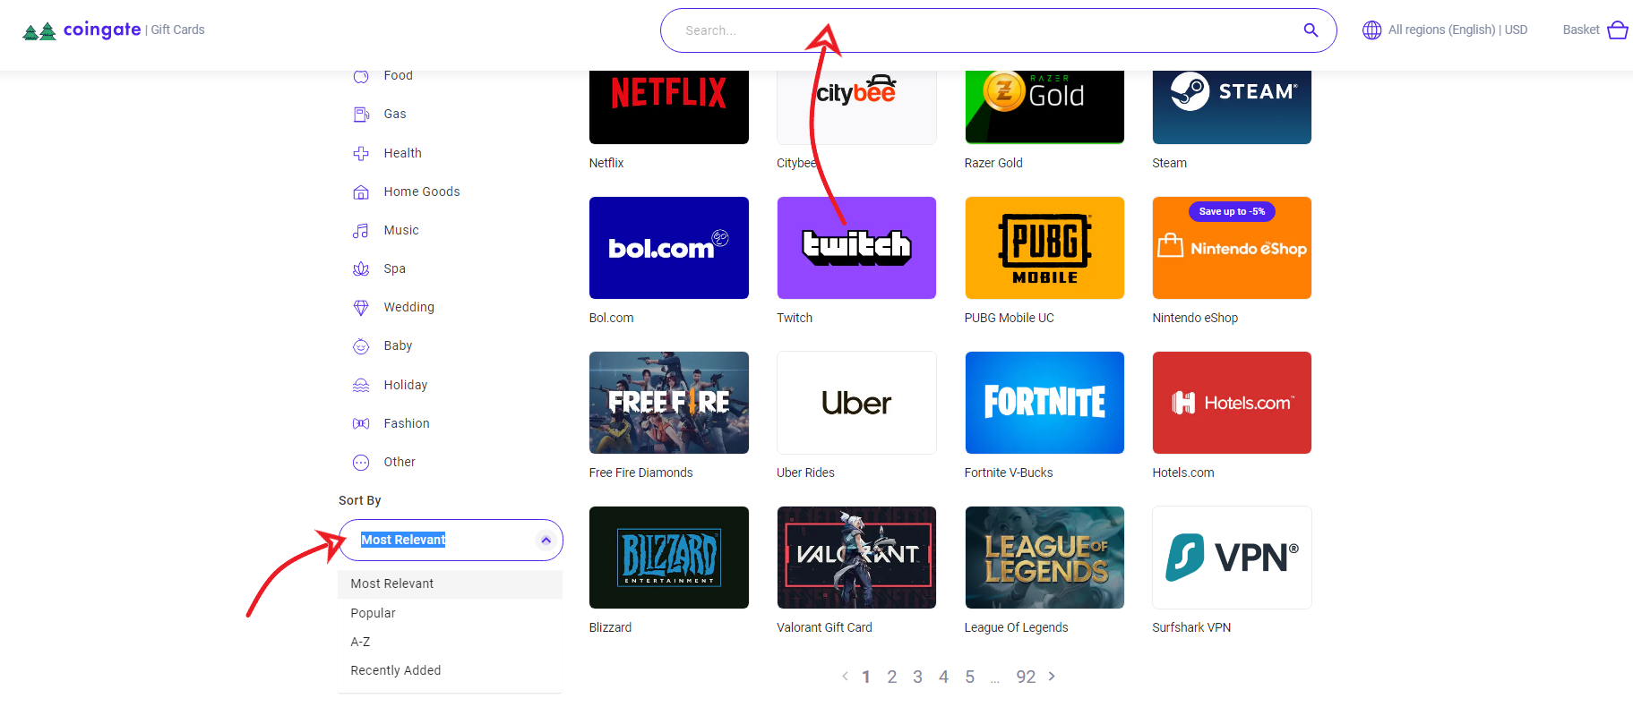1633x707 pixels.
Task: Open the Steam gift card thumbnail
Action: tap(1232, 106)
